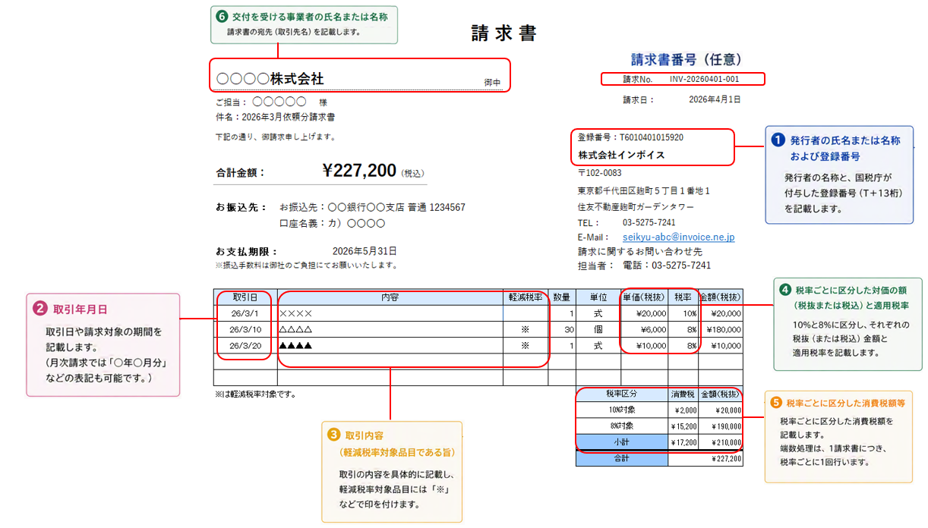Select subject line 件名：2026年3月依頼分請求書
This screenshot has height=528, width=928.
point(276,117)
